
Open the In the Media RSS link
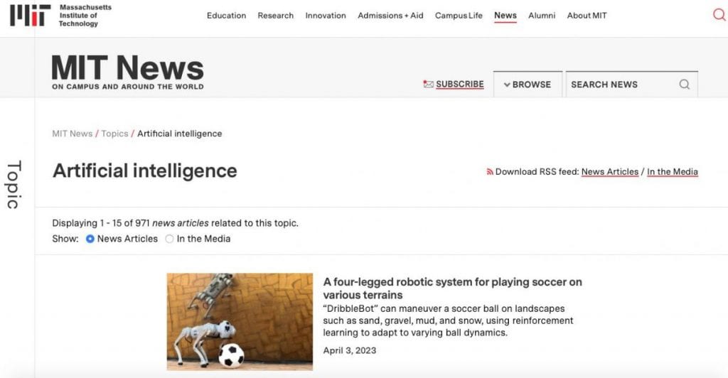[673, 172]
